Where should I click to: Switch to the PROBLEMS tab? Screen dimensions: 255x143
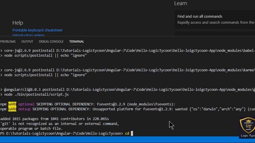pos(8,41)
